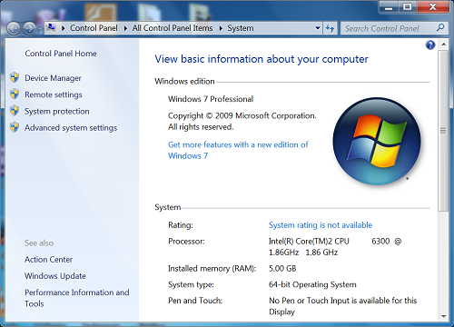Click the Forward navigation arrow button
Screen dimensions: 454x327
29,29
